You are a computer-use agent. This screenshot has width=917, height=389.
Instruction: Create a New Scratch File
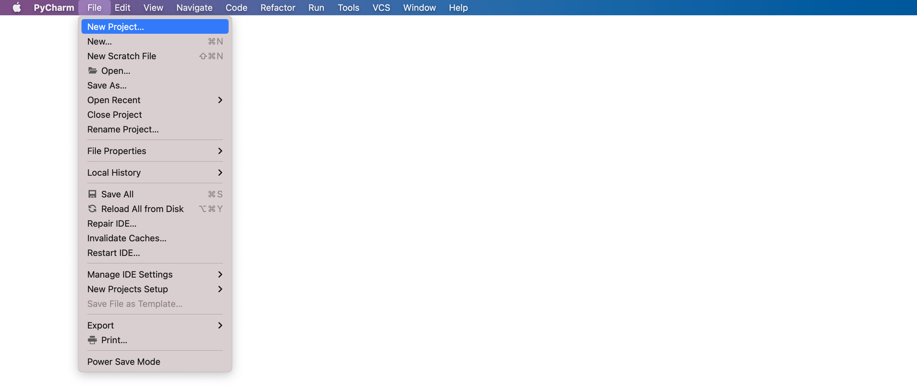click(x=155, y=56)
